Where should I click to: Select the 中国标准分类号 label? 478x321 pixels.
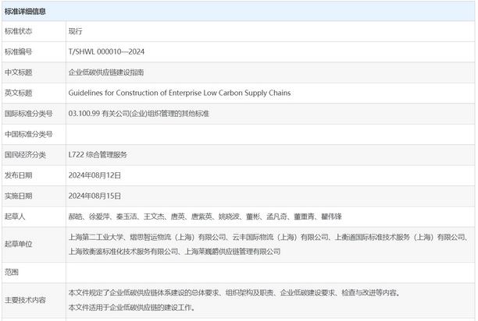click(29, 134)
